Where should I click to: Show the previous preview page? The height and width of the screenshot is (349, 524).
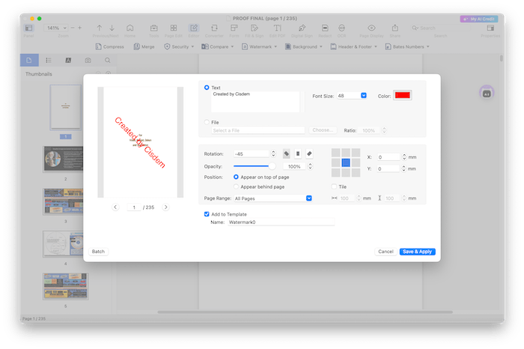click(115, 207)
